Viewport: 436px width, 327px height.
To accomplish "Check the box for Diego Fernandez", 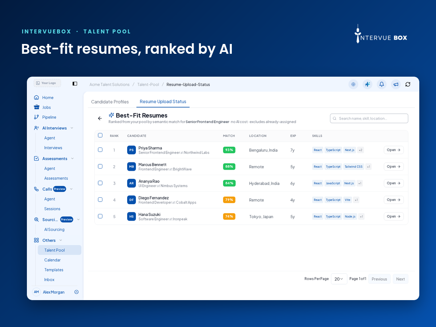I will [x=100, y=199].
